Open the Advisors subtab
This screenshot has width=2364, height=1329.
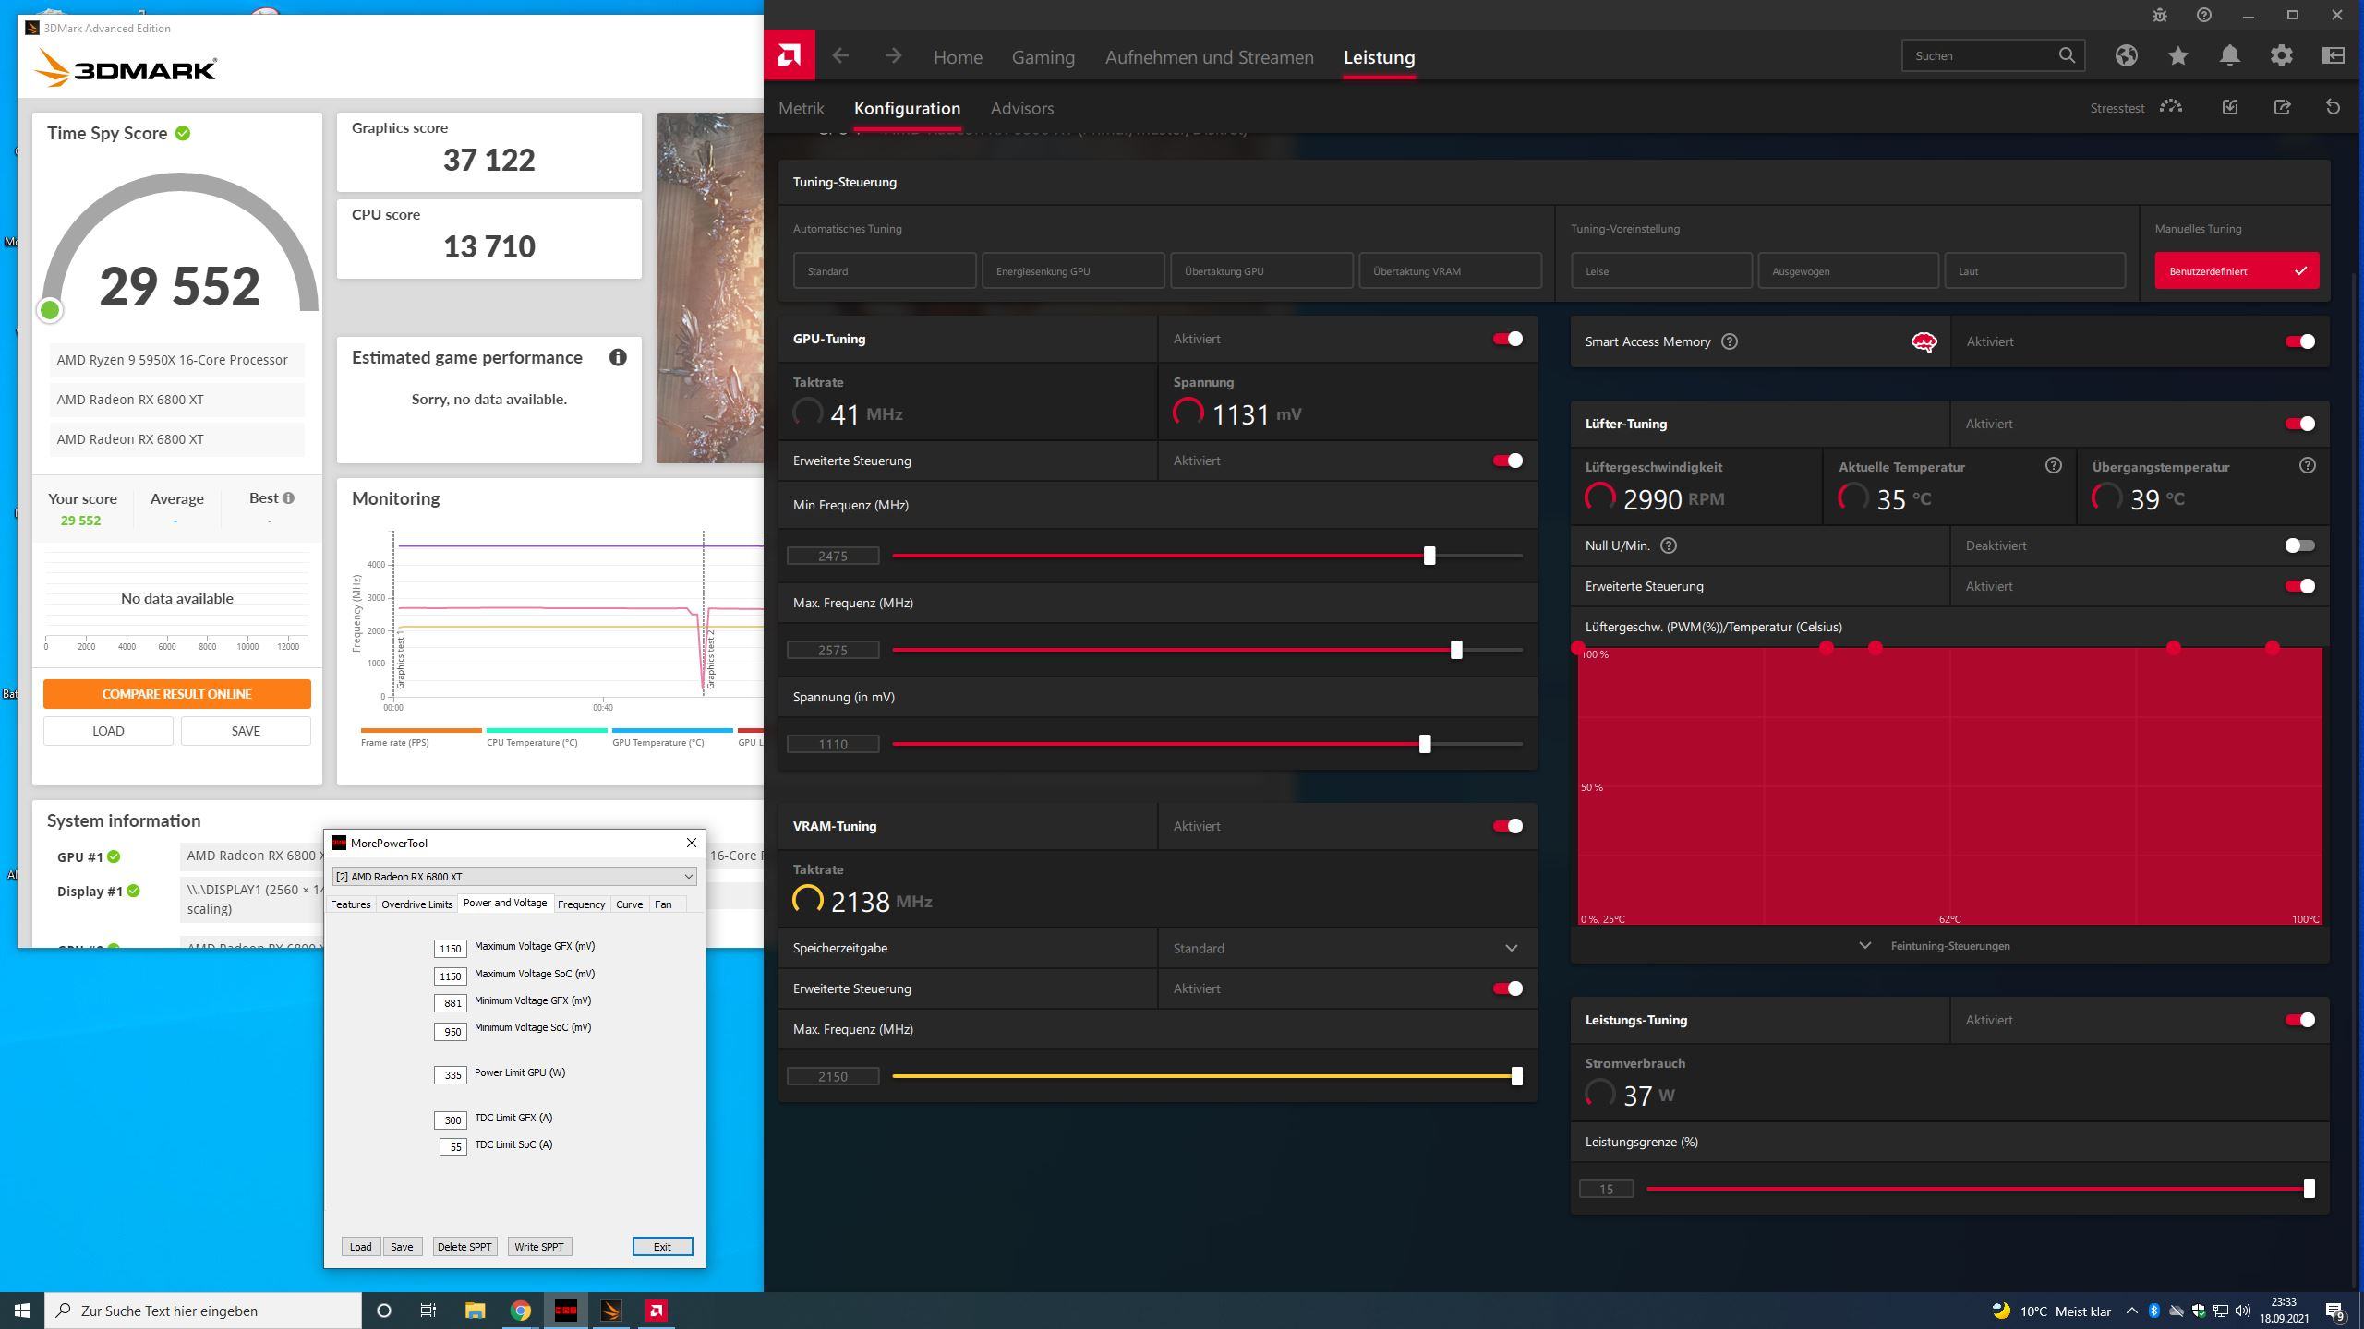tap(1021, 108)
